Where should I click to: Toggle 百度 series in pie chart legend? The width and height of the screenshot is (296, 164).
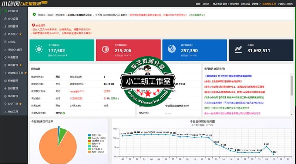[95, 135]
